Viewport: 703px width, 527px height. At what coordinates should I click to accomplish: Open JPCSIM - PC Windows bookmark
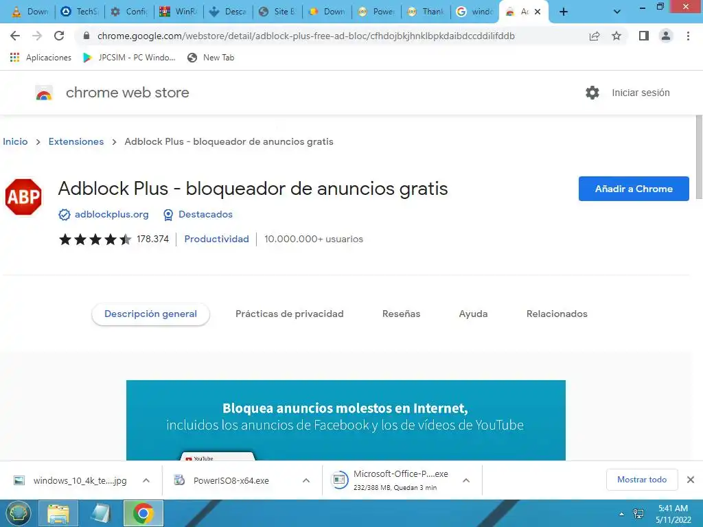(x=129, y=58)
